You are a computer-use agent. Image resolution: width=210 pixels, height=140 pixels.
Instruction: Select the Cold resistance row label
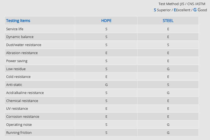pos(18,77)
